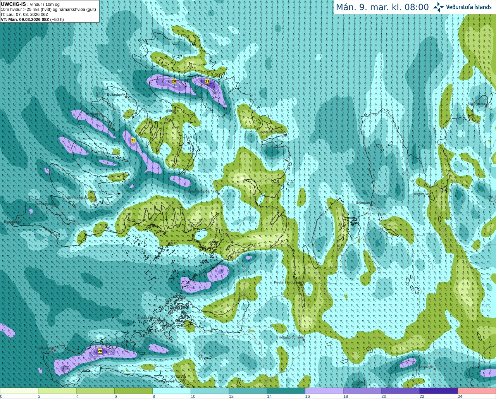Pick the 0–2 m/s palest legend swatch
This screenshot has height=399, width=496.
click(x=19, y=391)
